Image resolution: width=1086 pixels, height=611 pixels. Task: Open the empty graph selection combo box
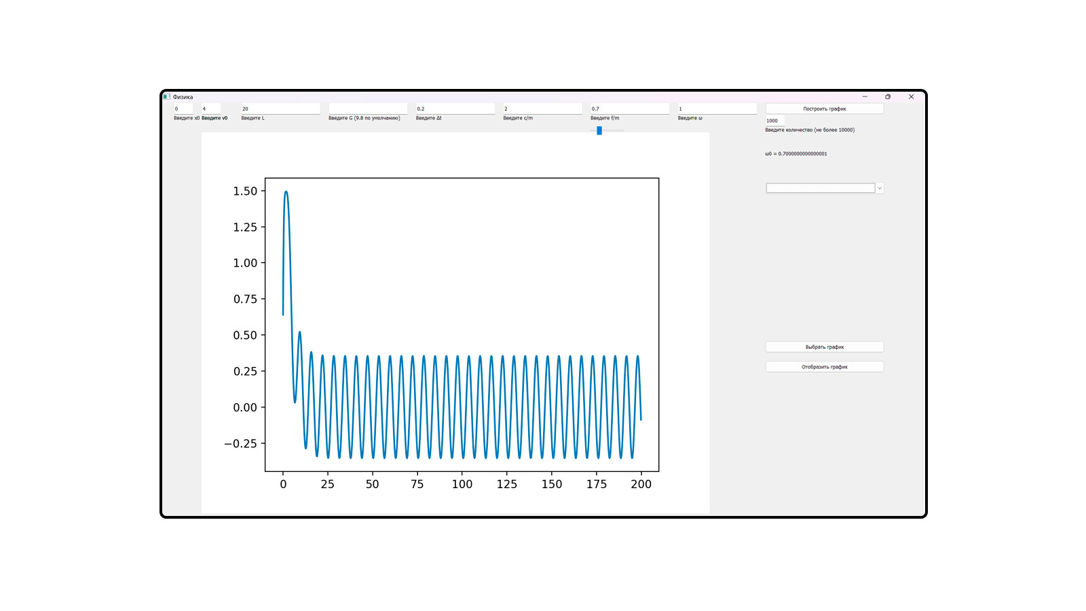coord(821,188)
